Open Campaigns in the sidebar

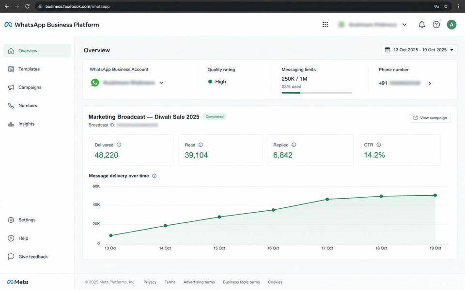pyautogui.click(x=37, y=87)
